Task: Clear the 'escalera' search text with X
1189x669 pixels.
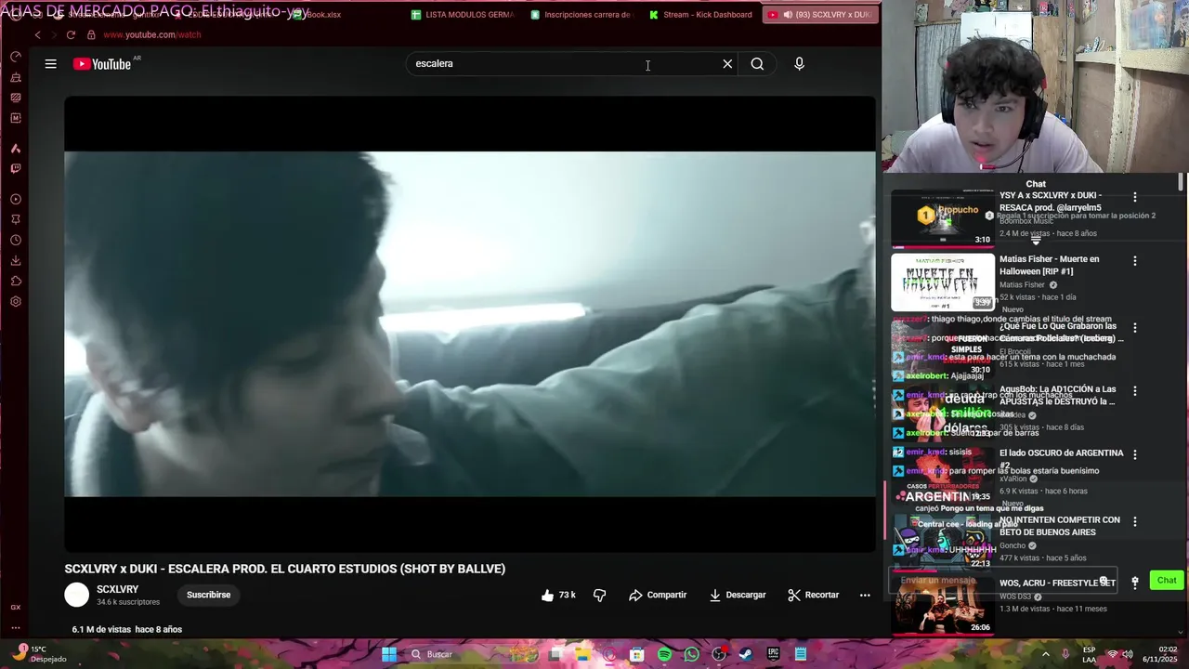Action: coord(727,64)
